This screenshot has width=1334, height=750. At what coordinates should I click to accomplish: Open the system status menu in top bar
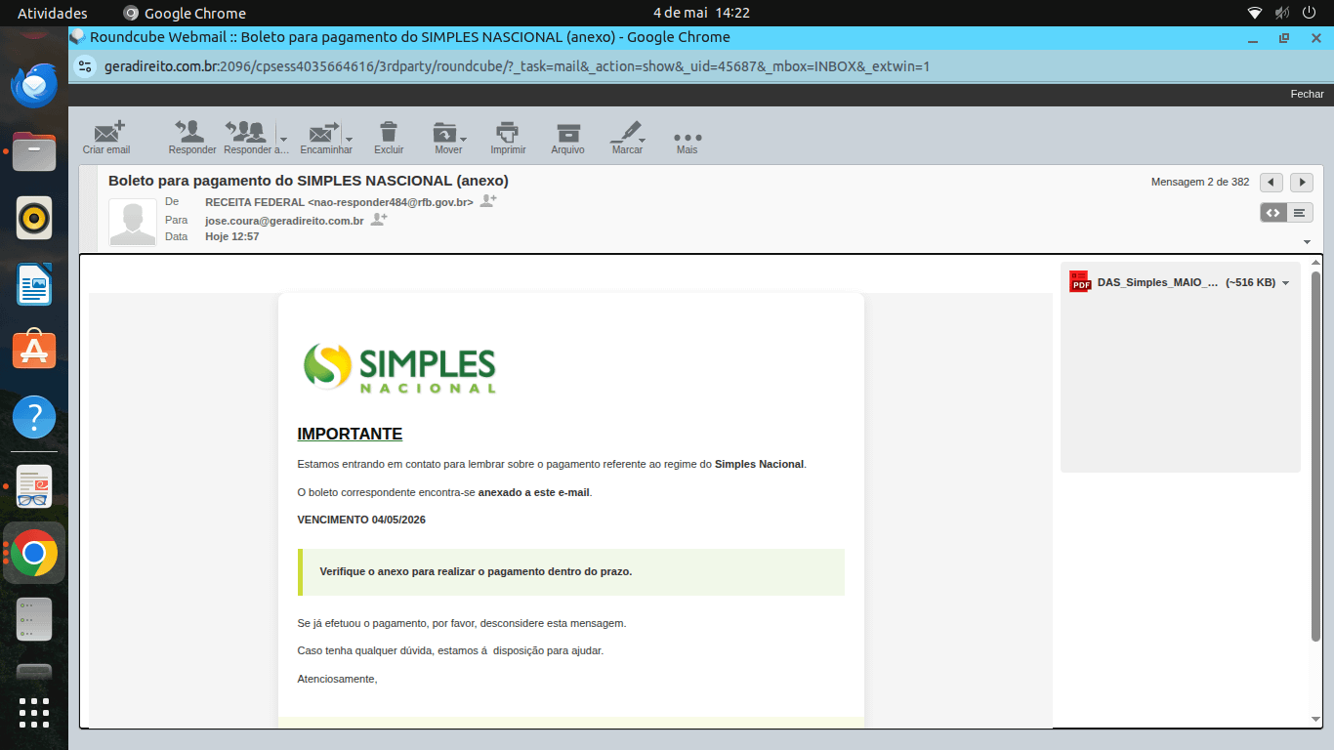click(x=1282, y=13)
